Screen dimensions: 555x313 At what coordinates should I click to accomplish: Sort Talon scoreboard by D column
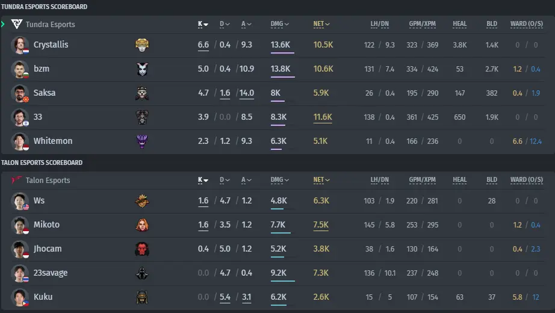point(225,180)
